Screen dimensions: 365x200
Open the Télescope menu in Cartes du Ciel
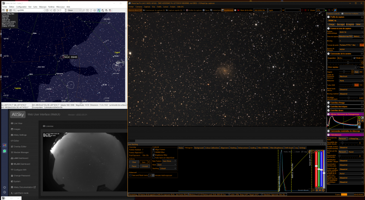[x=42, y=7]
